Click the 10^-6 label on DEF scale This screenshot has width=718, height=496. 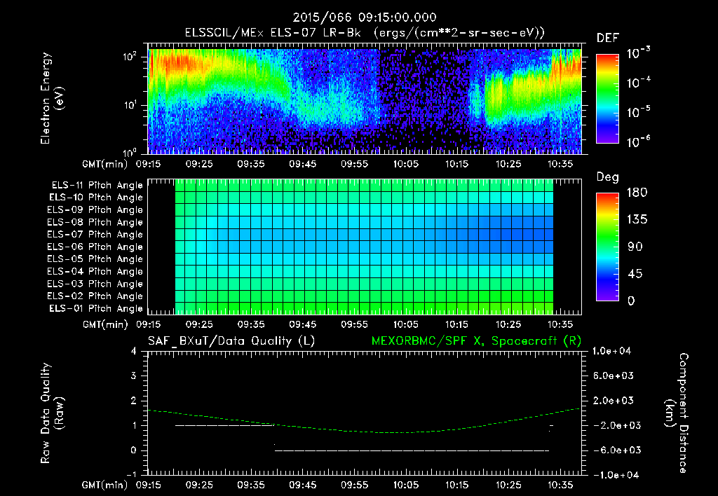pos(638,142)
